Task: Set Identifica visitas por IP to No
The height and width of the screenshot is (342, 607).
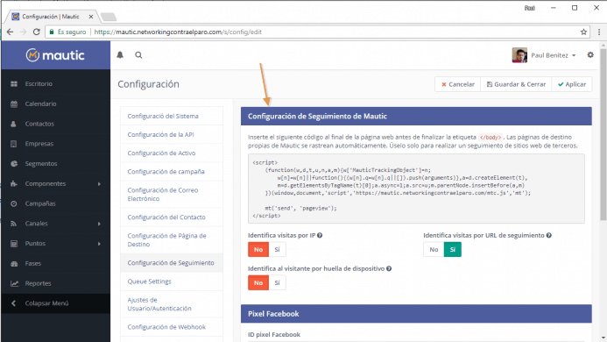Action: (258, 250)
